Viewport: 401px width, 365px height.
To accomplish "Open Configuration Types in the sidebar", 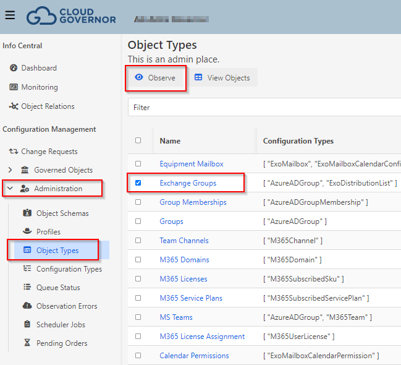I will (69, 269).
